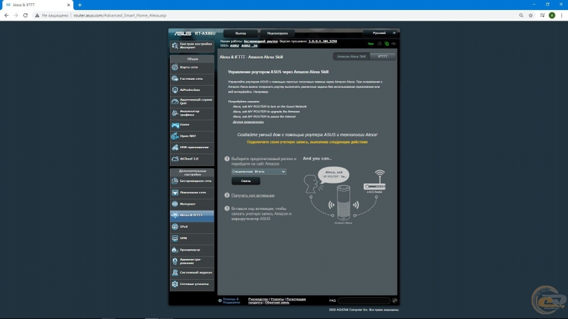The image size is (568, 319).
Task: Click the ASUS2_5G SSID link
Action: (x=249, y=46)
